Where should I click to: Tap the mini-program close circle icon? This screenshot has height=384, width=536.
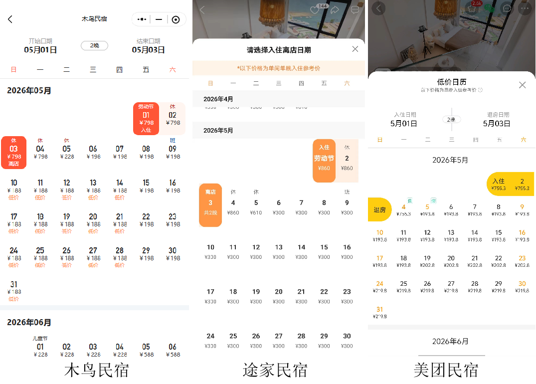click(176, 19)
